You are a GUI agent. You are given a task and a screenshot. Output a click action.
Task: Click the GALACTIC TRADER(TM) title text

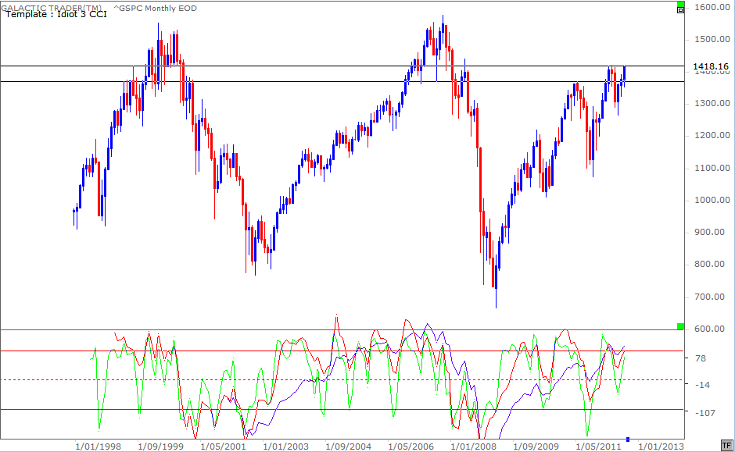[x=51, y=8]
